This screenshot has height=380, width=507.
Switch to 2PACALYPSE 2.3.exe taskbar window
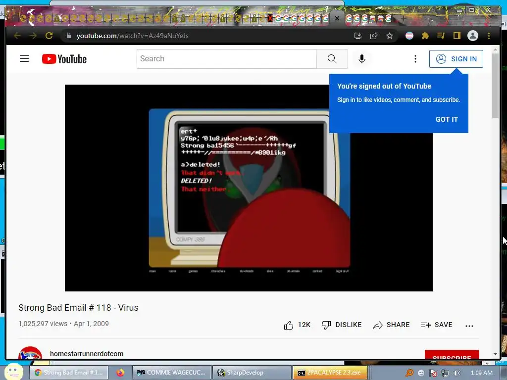tap(330, 373)
